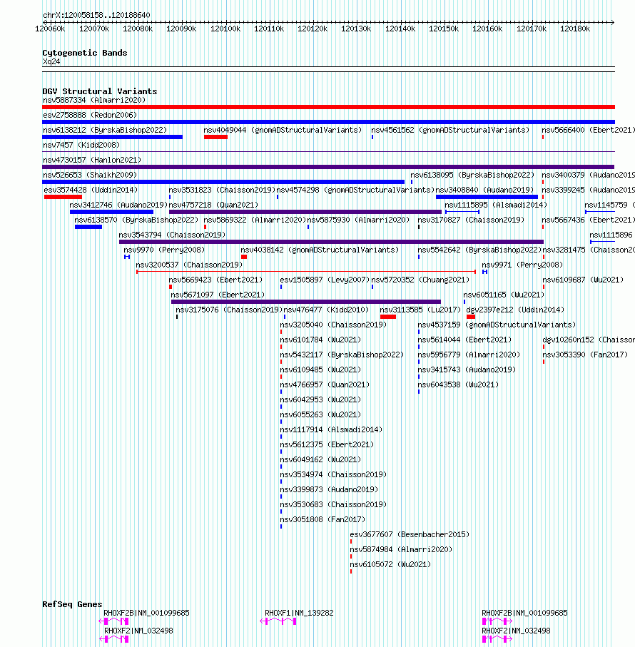Select the nsv5671097 (Ebert2021) purple bar

point(306,302)
